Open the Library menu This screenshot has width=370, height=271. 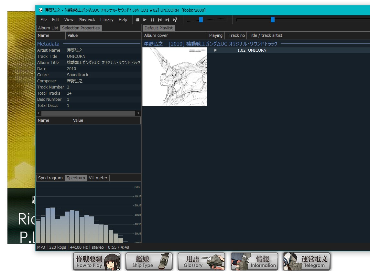point(107,20)
